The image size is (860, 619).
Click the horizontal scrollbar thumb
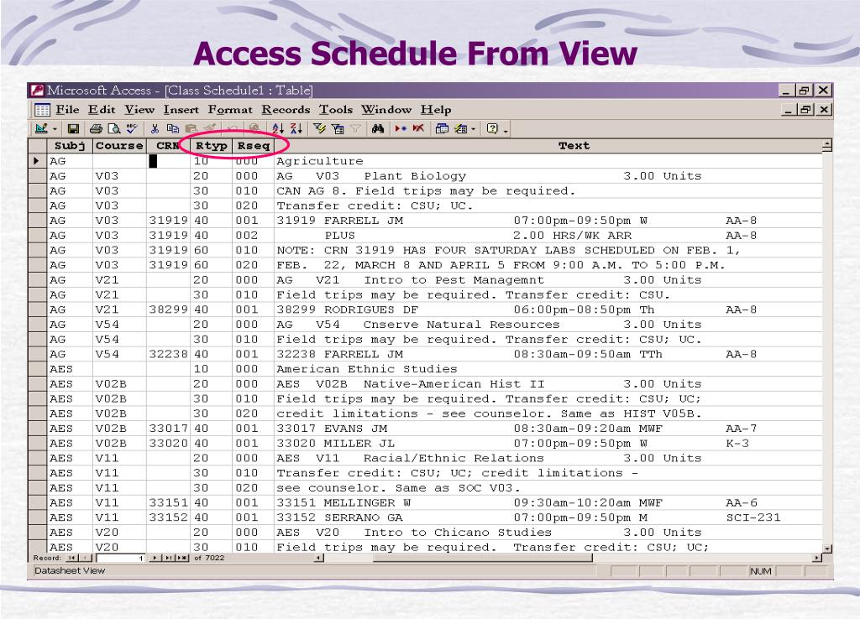point(483,558)
